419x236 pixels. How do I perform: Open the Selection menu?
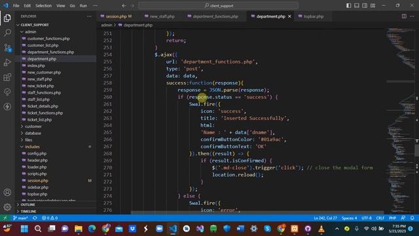pos(44,6)
